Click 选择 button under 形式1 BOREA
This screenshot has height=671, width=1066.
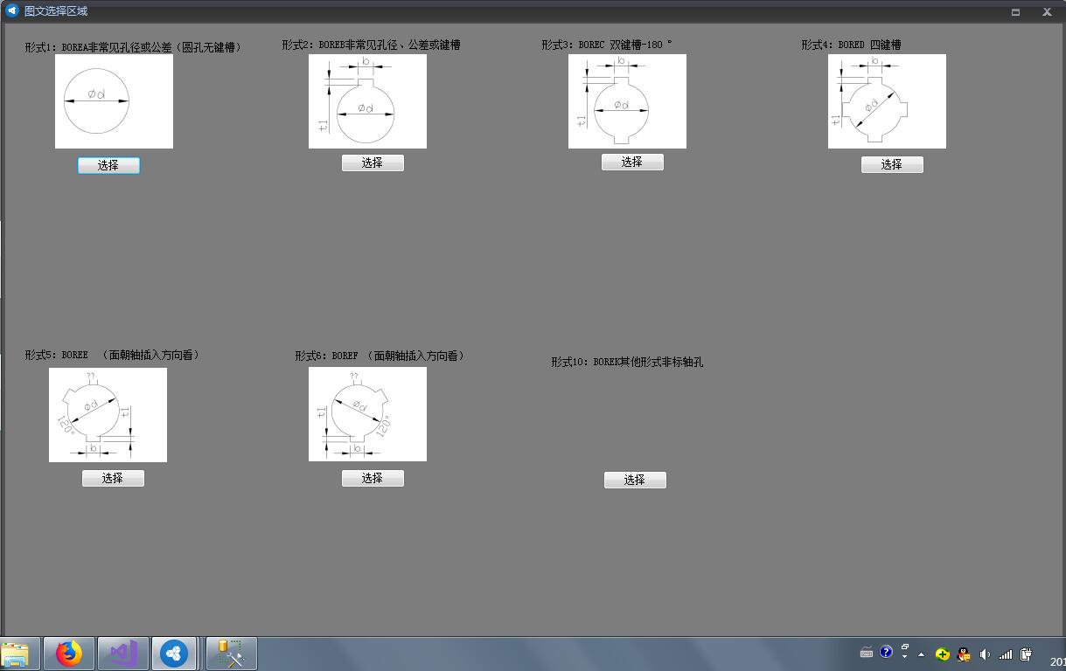[x=108, y=165]
